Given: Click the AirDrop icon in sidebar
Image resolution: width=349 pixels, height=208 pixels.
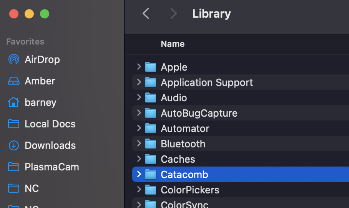Looking at the screenshot, I should [x=14, y=59].
